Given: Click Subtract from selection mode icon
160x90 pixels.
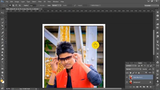Looking at the screenshot, I should tap(16, 5).
